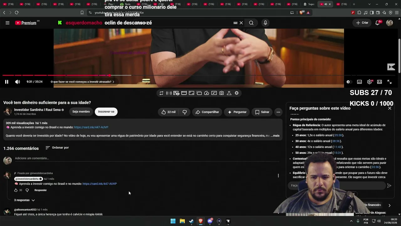The height and width of the screenshot is (226, 401).
Task: Clear the YouTube search box
Action: (241, 23)
